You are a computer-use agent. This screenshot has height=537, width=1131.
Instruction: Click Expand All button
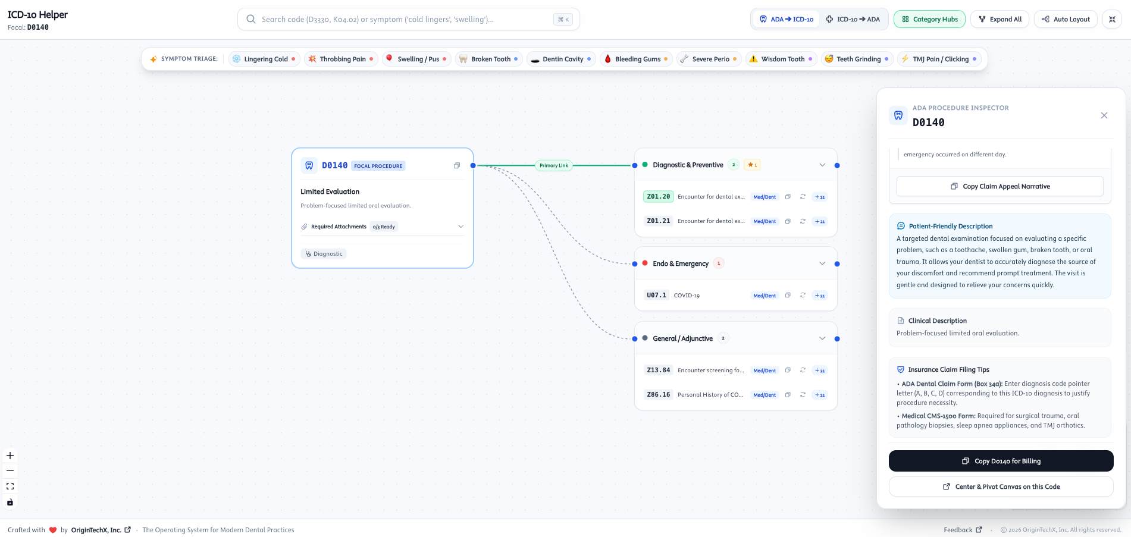(x=1000, y=19)
